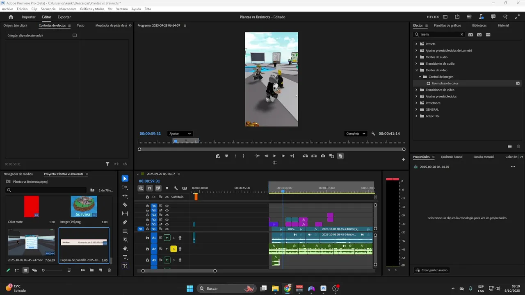The height and width of the screenshot is (295, 525).
Task: Add marker in program monitor
Action: click(x=226, y=156)
